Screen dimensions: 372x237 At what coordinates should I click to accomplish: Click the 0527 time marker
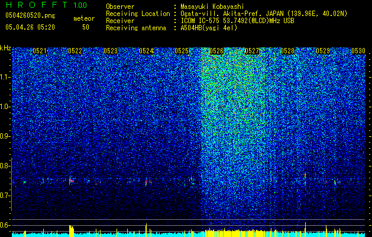click(x=252, y=51)
